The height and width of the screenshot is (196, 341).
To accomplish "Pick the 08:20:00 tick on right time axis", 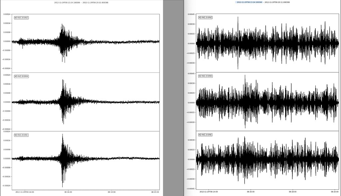I will click(x=335, y=192).
